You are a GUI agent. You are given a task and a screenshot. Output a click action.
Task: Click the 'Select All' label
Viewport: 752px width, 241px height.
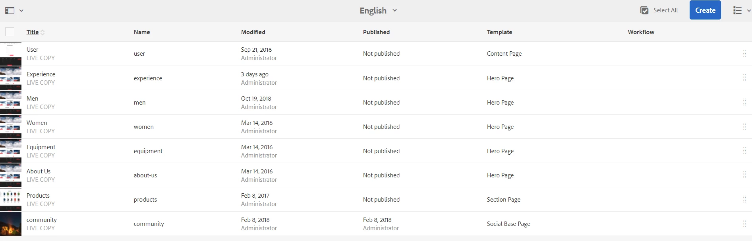point(665,10)
